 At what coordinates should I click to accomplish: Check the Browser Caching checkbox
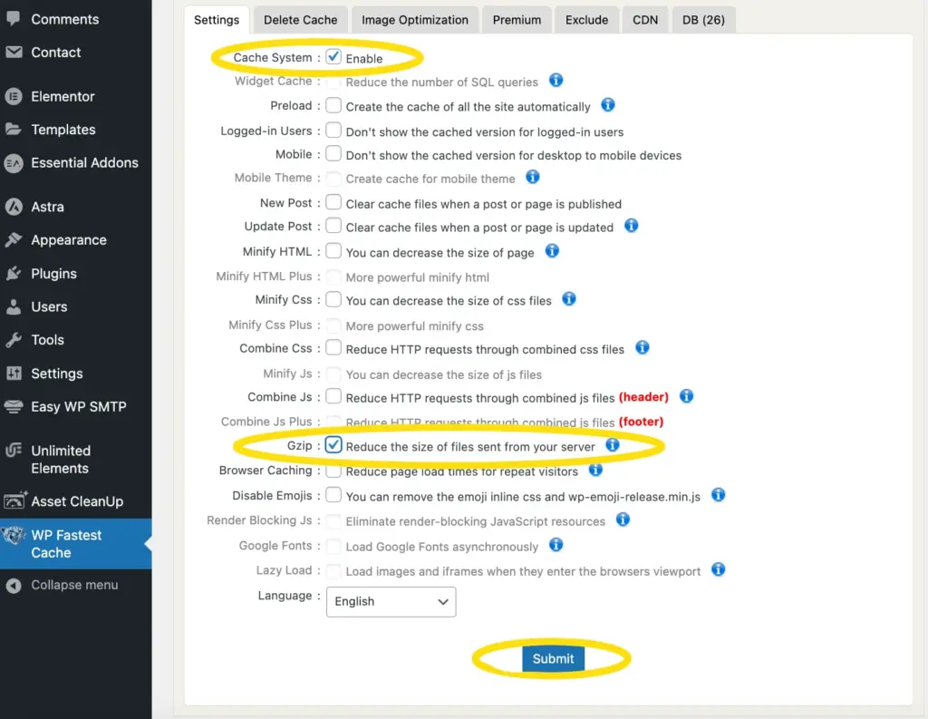333,471
